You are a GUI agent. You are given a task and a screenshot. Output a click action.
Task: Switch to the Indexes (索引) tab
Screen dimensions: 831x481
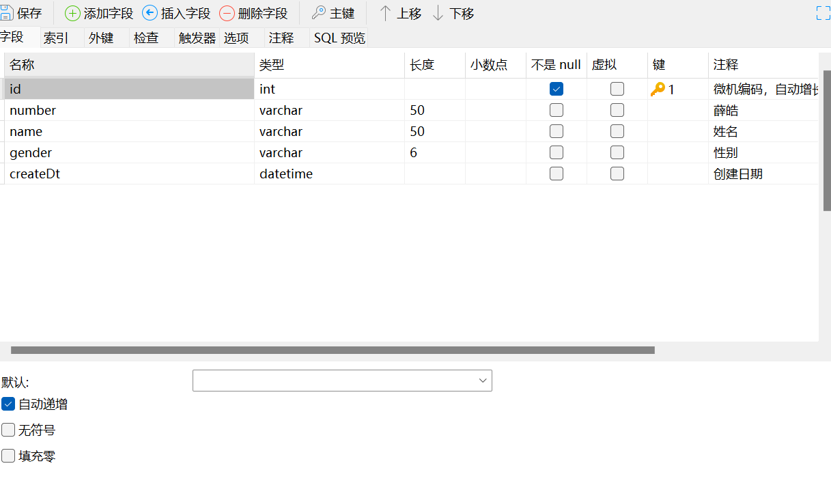click(x=56, y=38)
